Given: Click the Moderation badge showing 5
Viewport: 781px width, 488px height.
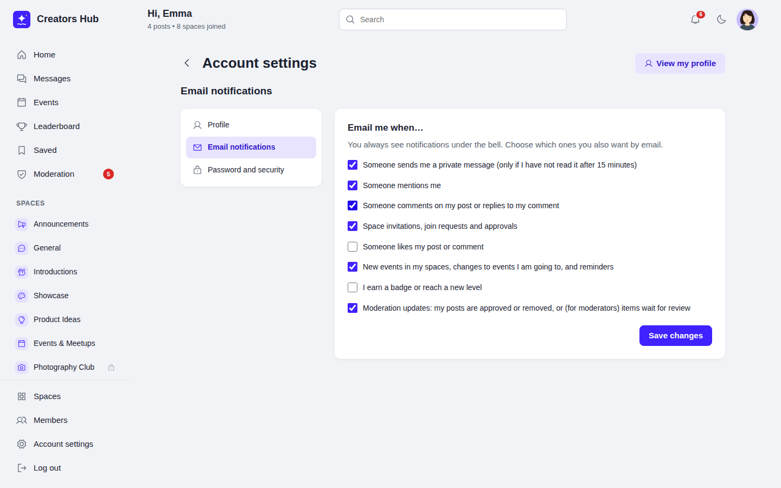Looking at the screenshot, I should [108, 174].
